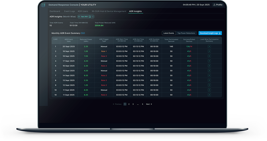
Task: Open the ADR Users tab
Action: 83,11
